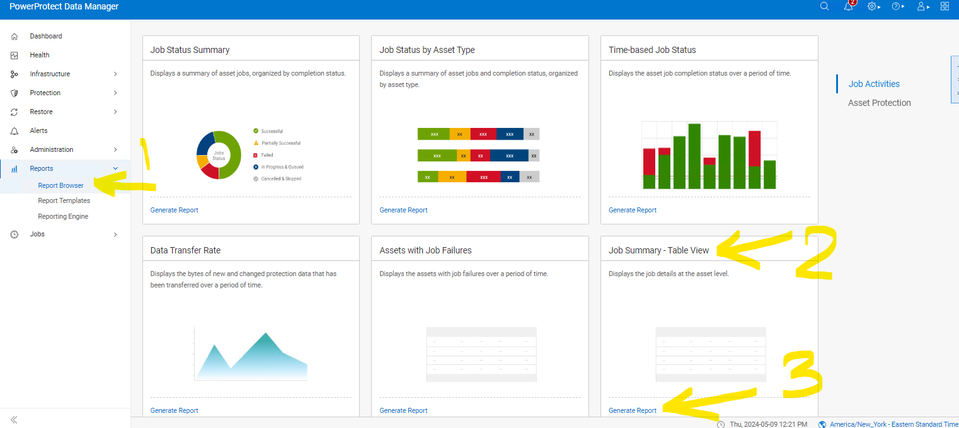Expand the Infrastructure menu chevron
The height and width of the screenshot is (428, 959).
click(x=115, y=74)
